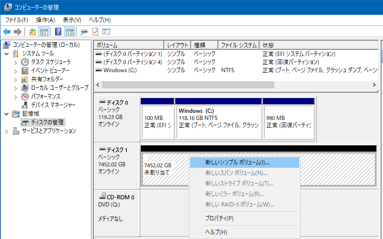Select (ディスク 0 パーティション 4) volume row
The image size is (383, 239).
tap(236, 62)
